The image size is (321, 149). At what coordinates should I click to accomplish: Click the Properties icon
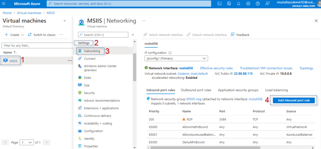pyautogui.click(x=80, y=146)
